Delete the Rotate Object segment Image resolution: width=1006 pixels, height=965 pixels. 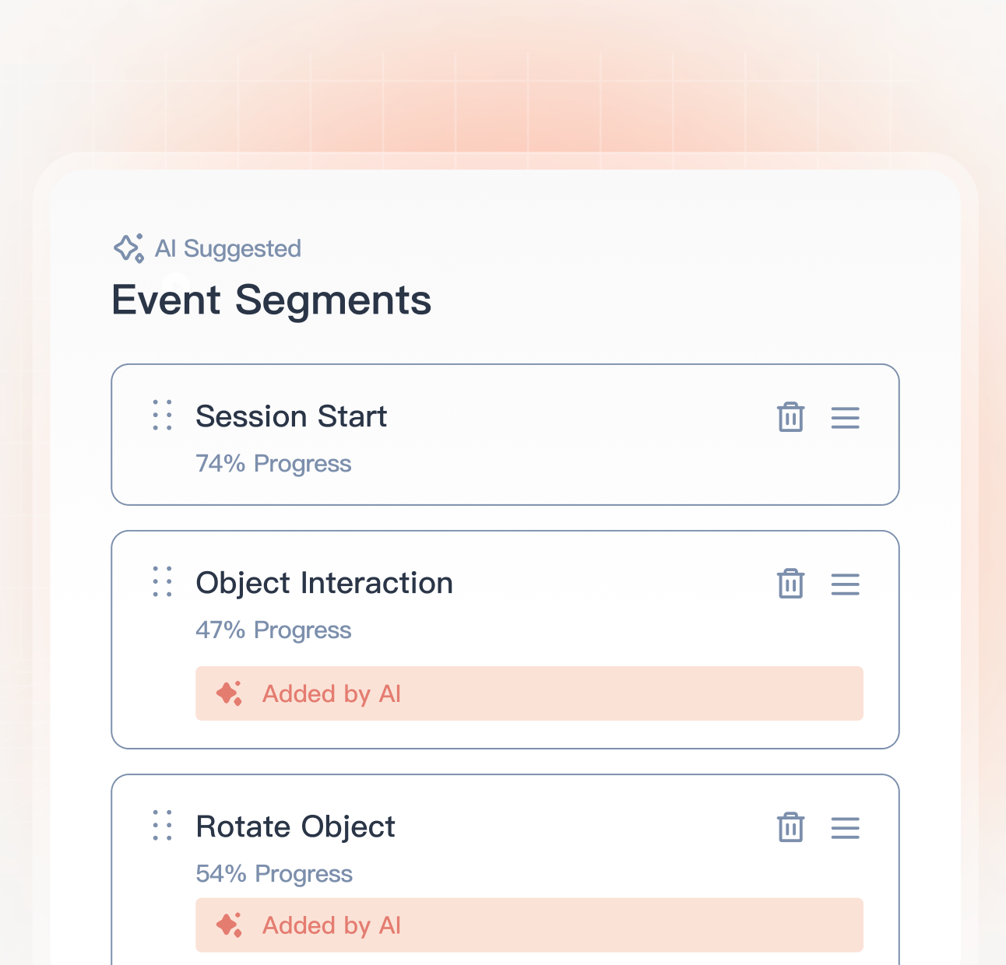[790, 827]
